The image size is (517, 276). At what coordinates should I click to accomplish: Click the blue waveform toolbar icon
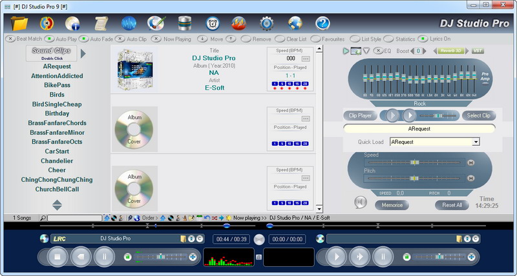coord(129,24)
